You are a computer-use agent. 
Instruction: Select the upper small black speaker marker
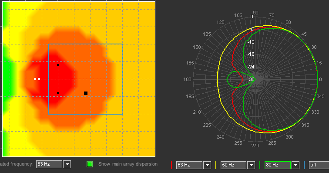58,65
